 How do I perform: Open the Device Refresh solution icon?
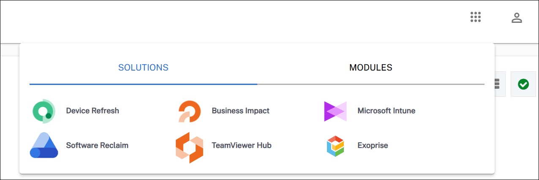44,111
